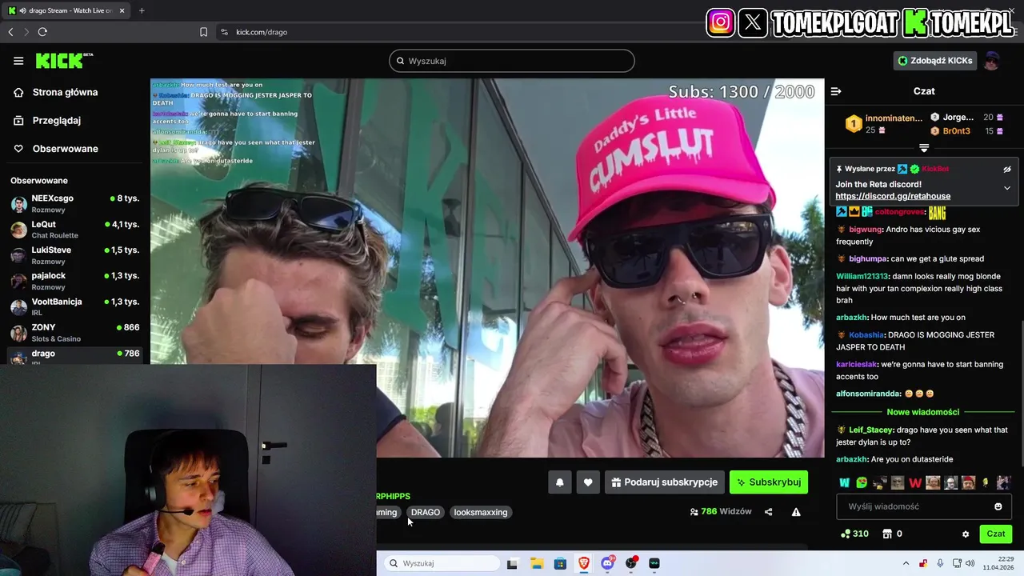Open the discord.gg/retahouse link
This screenshot has width=1024, height=576.
(893, 196)
